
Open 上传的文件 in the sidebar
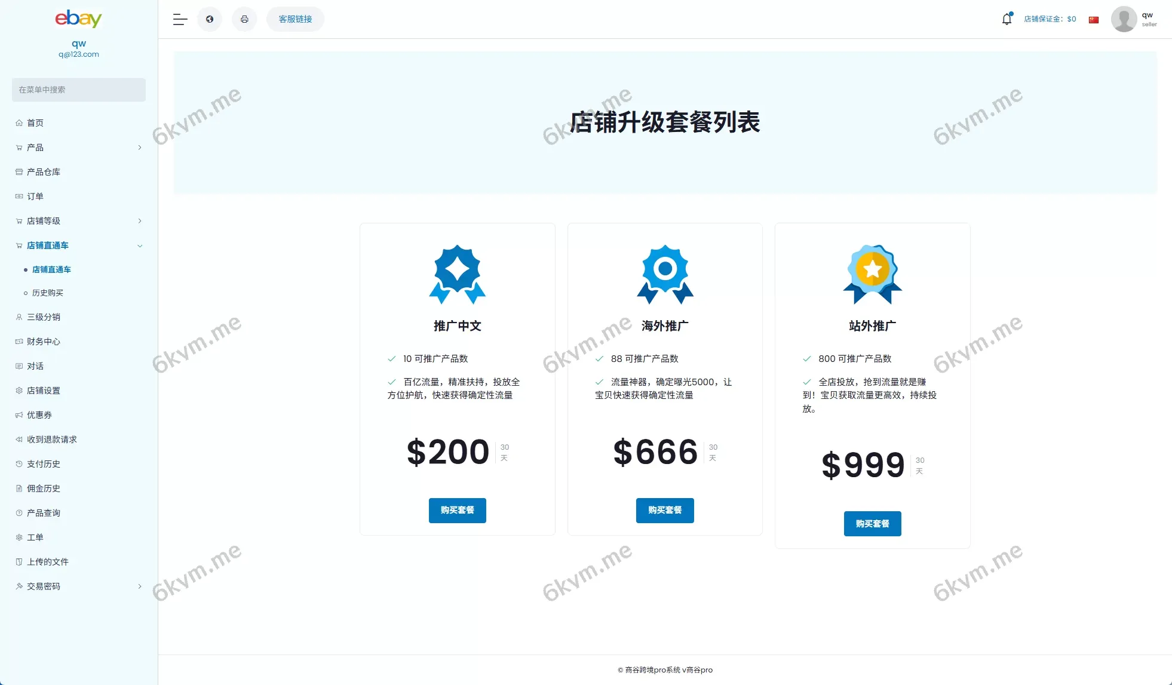click(47, 561)
